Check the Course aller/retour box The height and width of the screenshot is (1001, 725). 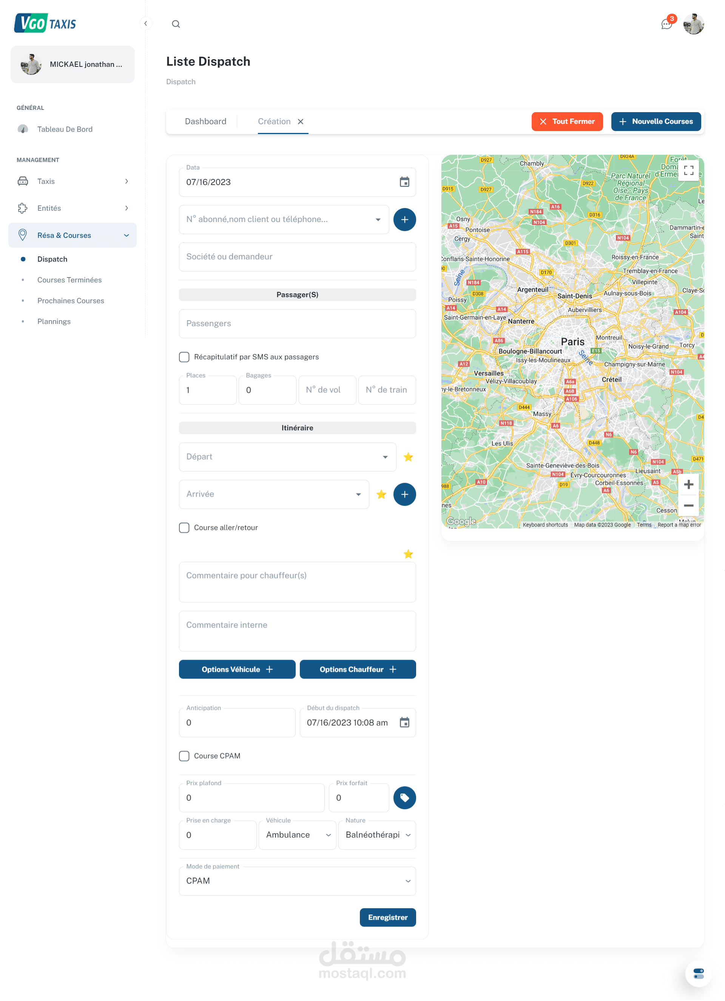tap(184, 527)
